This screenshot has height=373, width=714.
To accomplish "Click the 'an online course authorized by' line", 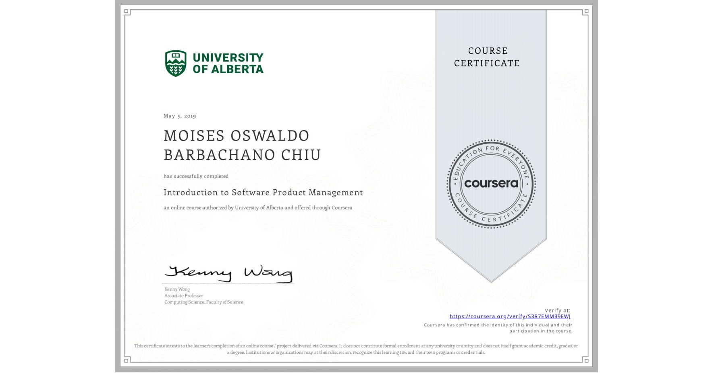I will pyautogui.click(x=258, y=208).
